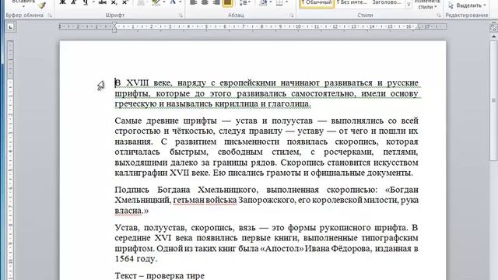The width and height of the screenshot is (498, 280).
Task: Click the right indent ruler marker
Action: pos(418,28)
